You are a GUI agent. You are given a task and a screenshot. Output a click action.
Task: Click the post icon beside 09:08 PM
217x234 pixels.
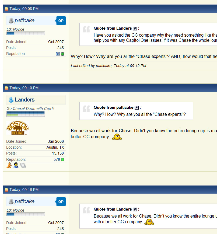coord(6,9)
